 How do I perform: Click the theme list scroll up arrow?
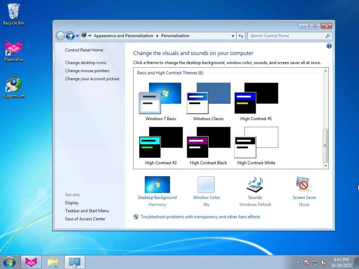(x=326, y=71)
